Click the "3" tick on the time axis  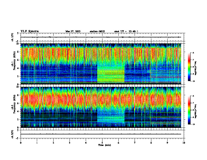70,143
